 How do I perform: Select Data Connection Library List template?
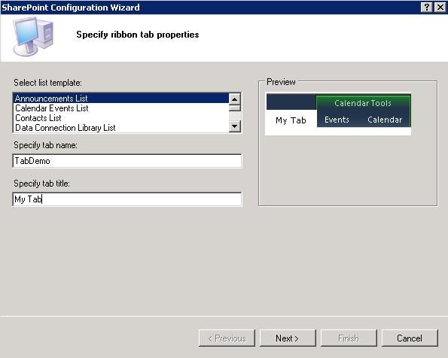click(121, 128)
